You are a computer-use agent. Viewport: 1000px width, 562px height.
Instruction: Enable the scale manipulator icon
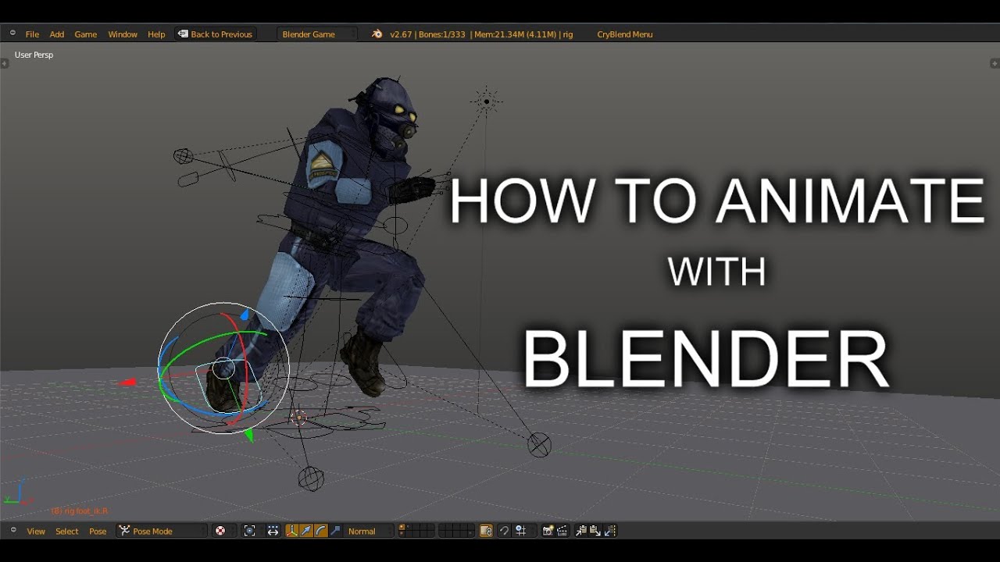335,531
